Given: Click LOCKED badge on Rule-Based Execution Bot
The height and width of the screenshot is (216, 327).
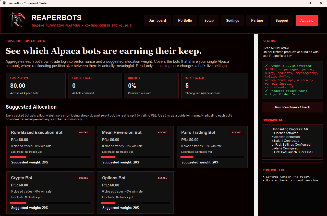Looking at the screenshot, I should (83, 133).
